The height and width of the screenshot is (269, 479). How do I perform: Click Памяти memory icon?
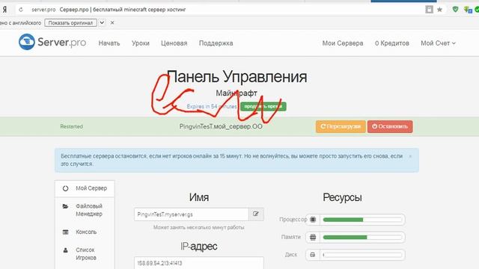[x=313, y=237]
